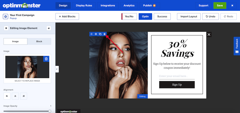Open Display Rules tab

(84, 5)
